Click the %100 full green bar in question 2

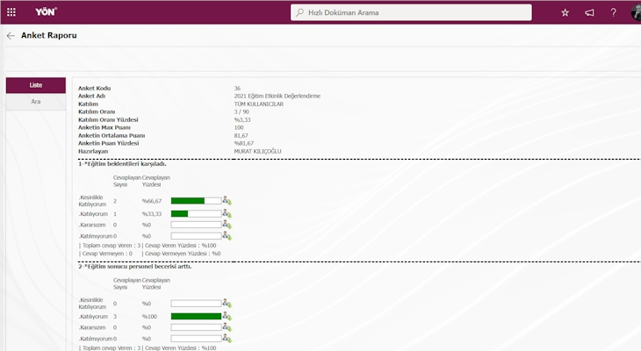click(196, 316)
